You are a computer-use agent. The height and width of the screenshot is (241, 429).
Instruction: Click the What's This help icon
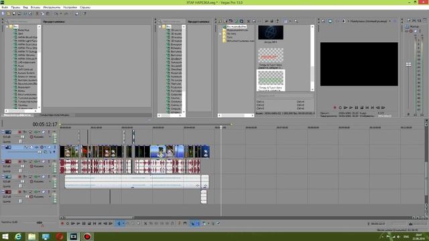click(84, 13)
